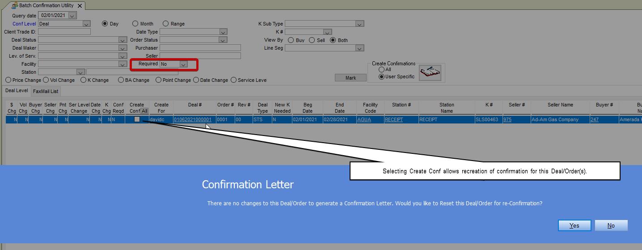Click the Batch Confirmation Utility tab icon
Image resolution: width=642 pixels, height=250 pixels.
(14, 6)
